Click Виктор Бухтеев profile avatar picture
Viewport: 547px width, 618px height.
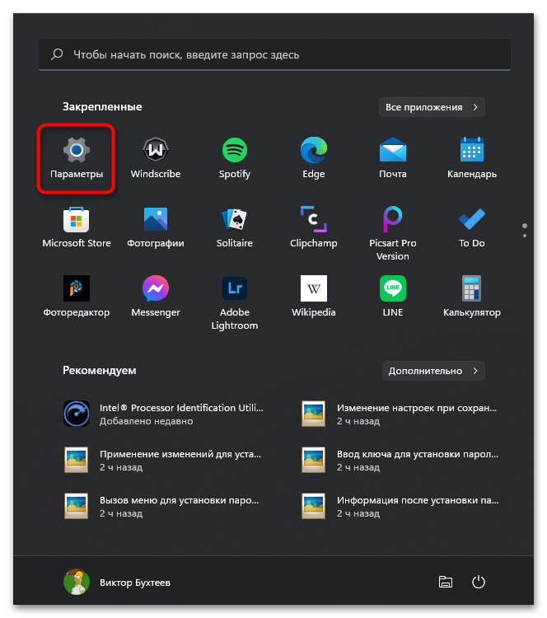tap(77, 582)
